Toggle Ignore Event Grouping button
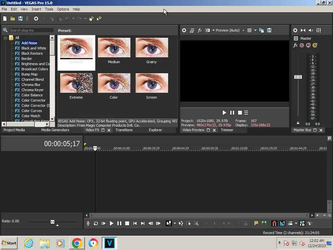This screenshot has width=333, height=250. point(310,223)
